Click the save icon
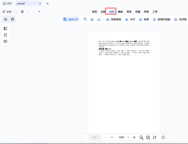 pos(17,12)
